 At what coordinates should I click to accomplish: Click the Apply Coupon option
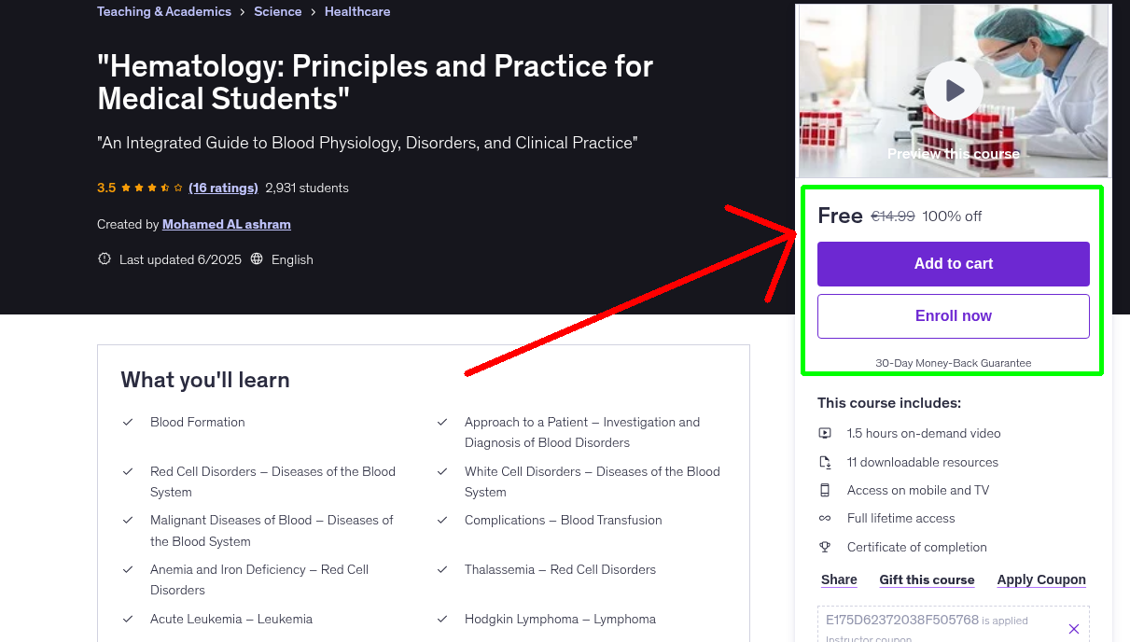[1041, 579]
